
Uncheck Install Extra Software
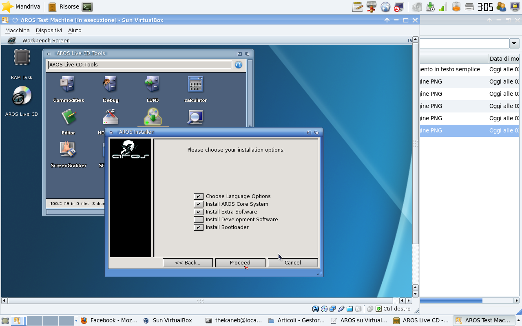198,212
